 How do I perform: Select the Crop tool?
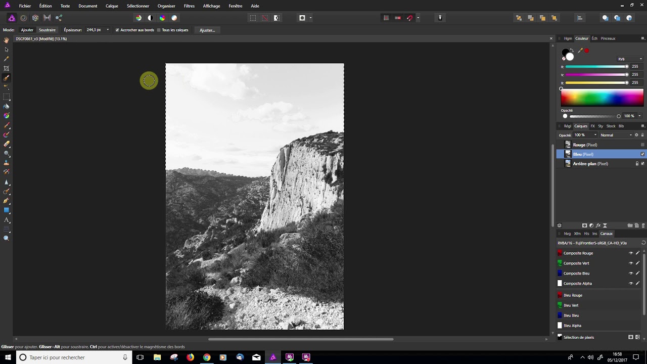[x=7, y=68]
